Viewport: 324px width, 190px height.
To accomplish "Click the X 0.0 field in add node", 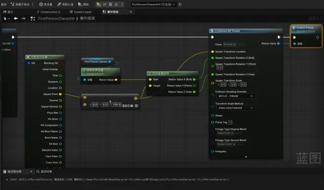I will [x=95, y=105].
